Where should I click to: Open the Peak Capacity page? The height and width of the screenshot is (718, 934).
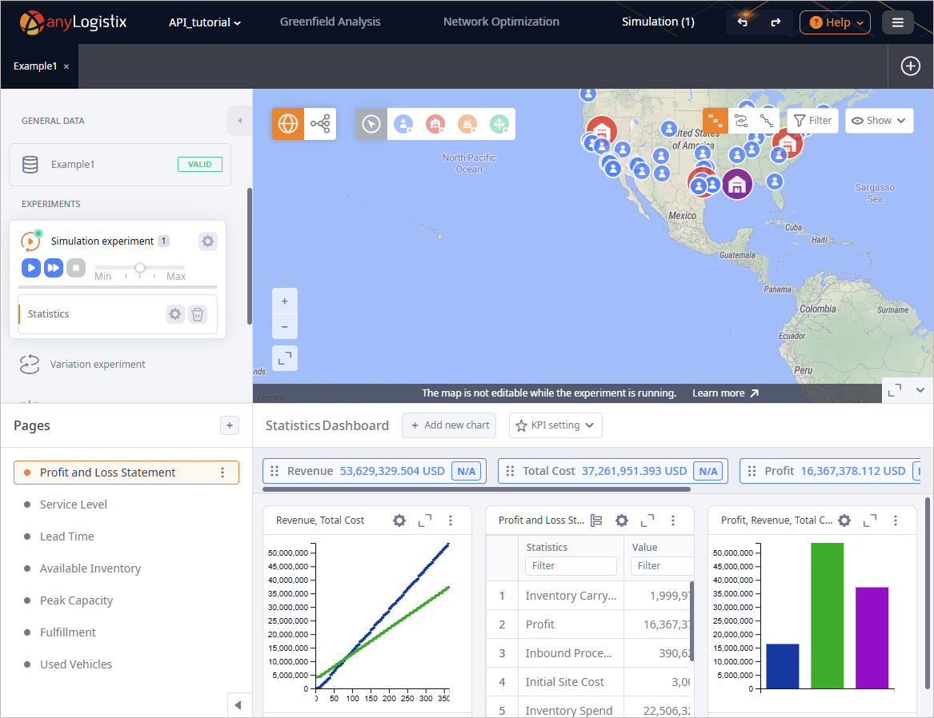(76, 600)
